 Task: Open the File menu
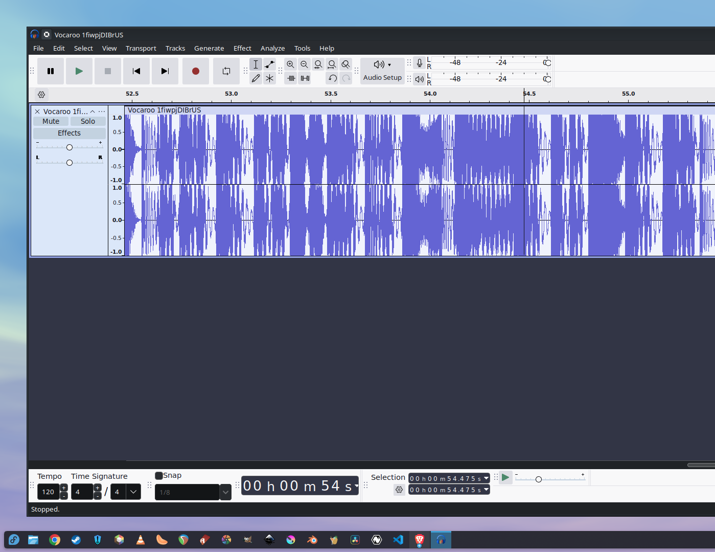point(38,48)
